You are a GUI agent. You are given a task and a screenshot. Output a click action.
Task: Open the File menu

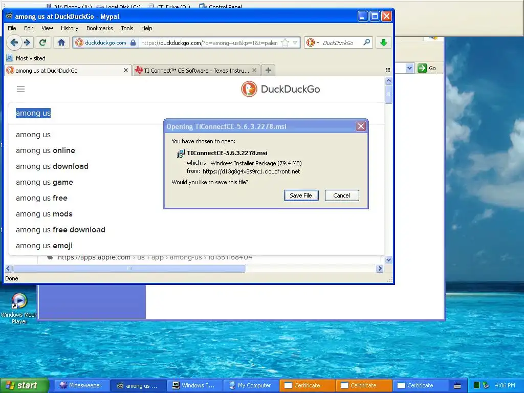(12, 28)
